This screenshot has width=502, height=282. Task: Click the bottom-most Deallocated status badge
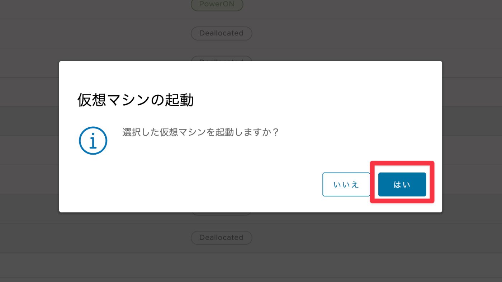[221, 238]
